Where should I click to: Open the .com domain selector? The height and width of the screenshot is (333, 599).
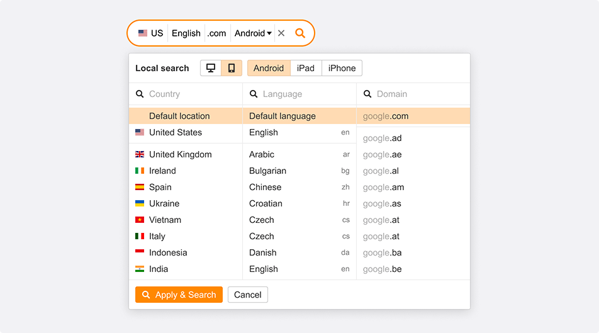(x=216, y=33)
